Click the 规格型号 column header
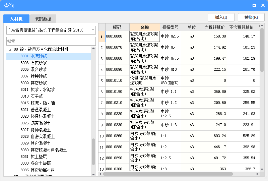 click(x=171, y=27)
